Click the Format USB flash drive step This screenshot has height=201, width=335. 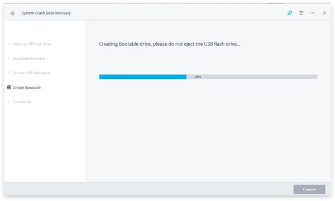pyautogui.click(x=31, y=73)
